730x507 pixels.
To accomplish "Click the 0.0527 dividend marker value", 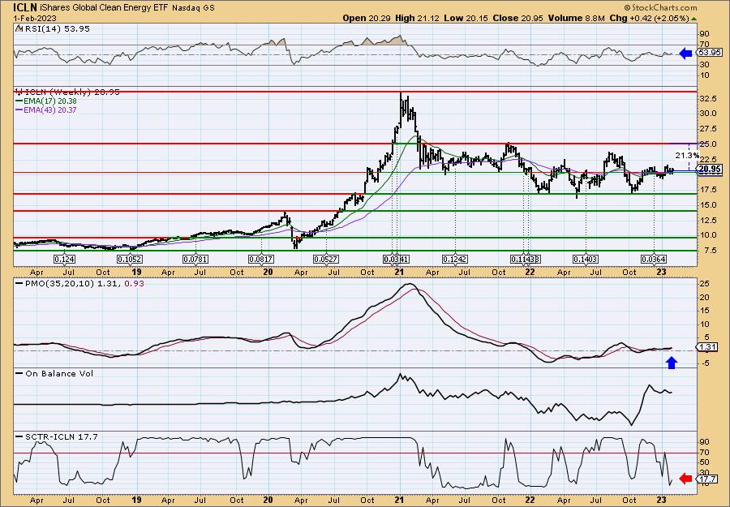I will click(326, 260).
